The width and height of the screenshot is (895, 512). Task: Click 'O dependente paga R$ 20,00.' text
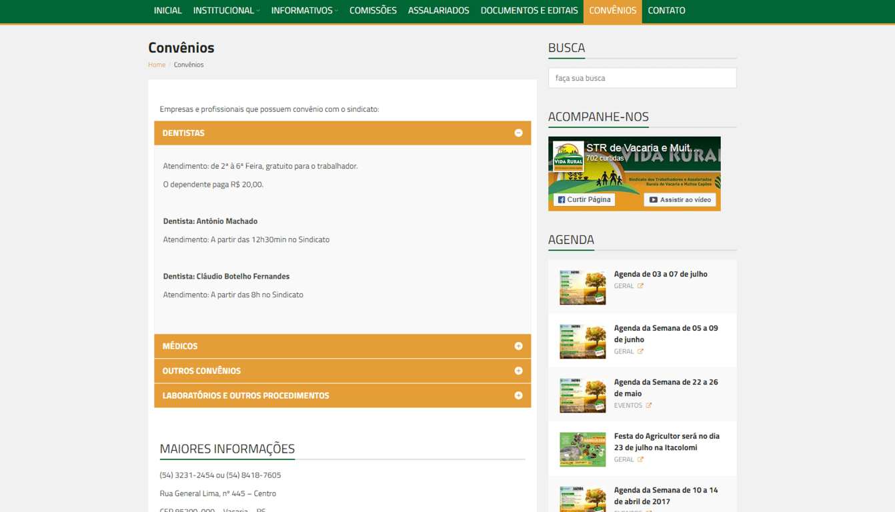tap(213, 185)
